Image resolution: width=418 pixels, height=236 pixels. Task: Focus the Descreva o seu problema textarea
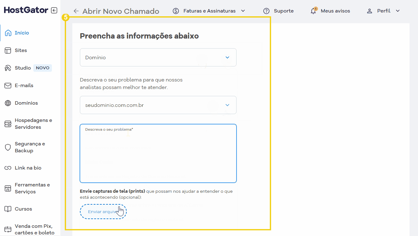coord(158,154)
